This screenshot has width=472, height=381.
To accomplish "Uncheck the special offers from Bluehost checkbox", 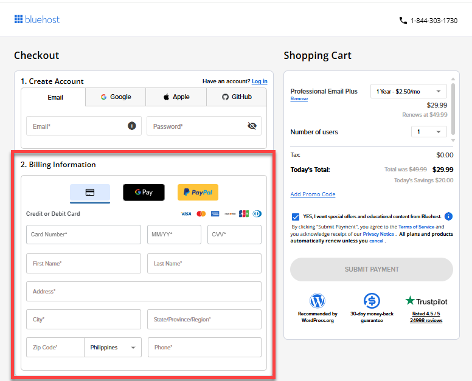I will tap(296, 217).
